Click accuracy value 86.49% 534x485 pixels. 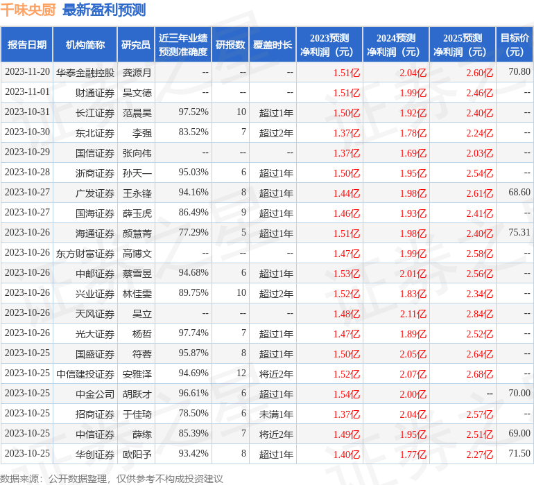(193, 213)
